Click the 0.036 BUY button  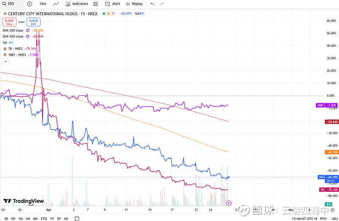33,22
